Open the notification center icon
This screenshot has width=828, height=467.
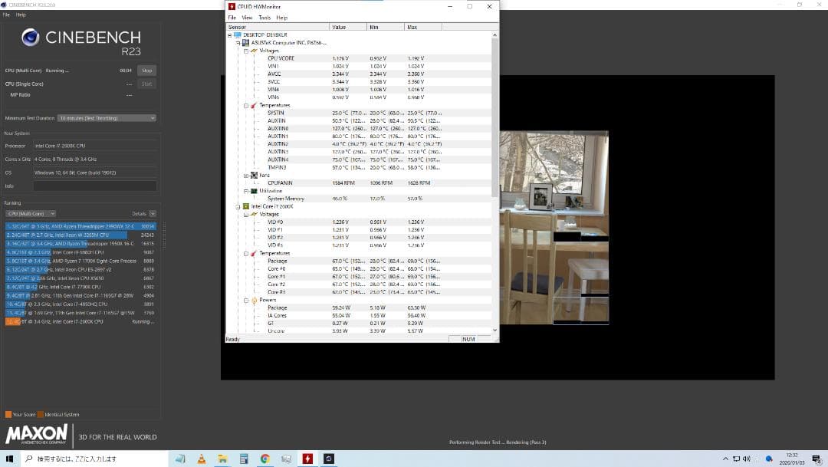[x=816, y=459]
